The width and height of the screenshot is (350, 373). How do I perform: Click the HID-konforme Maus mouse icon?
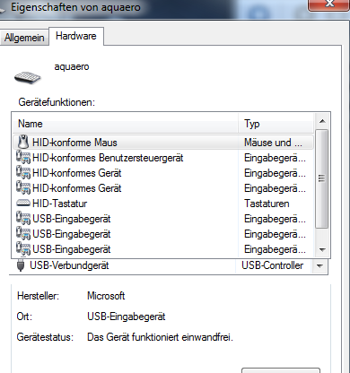pyautogui.click(x=23, y=142)
